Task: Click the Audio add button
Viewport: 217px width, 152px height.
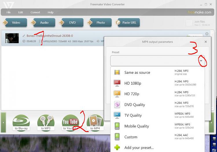Action: tap(43, 22)
